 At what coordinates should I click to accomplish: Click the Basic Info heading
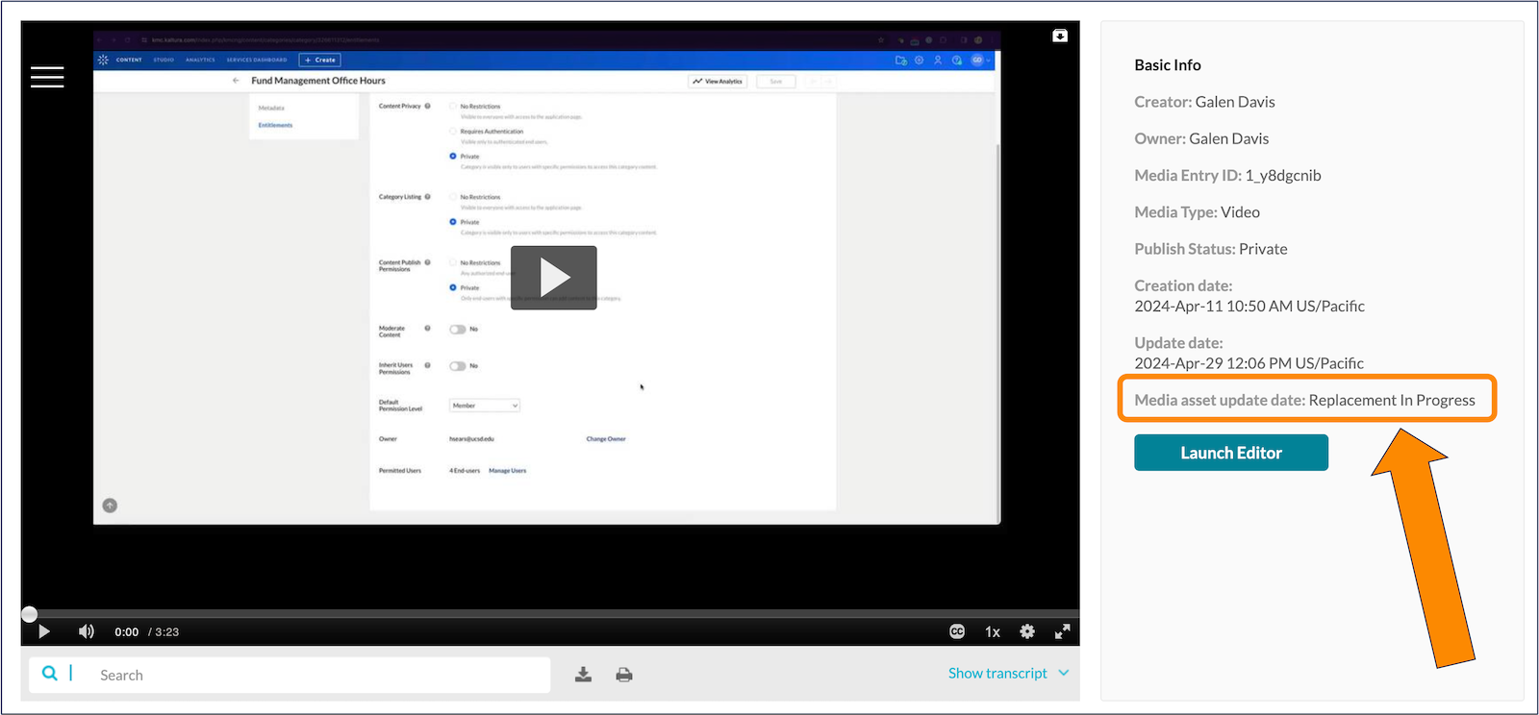point(1168,65)
